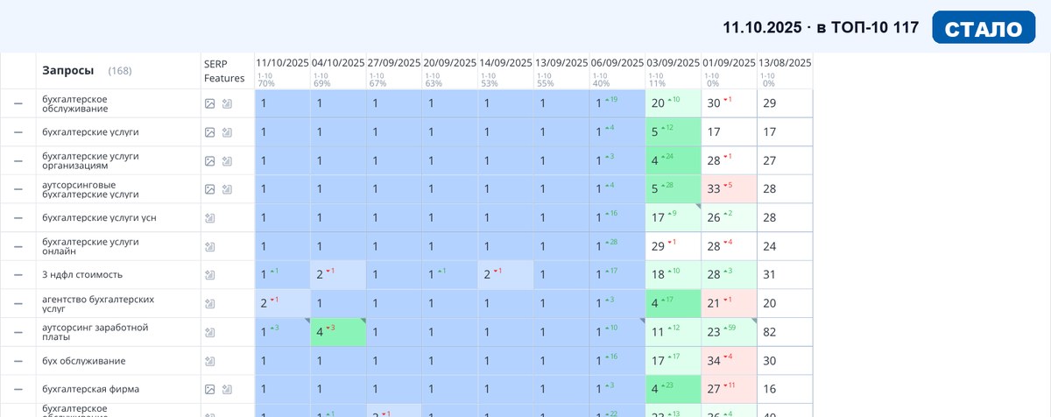Click the dash icon left of бухгалтерские услуги организациям
Viewport: 1051px width, 417px height.
coord(18,161)
